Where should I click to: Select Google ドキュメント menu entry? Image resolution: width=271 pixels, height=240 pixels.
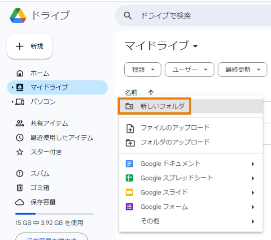pyautogui.click(x=191, y=163)
